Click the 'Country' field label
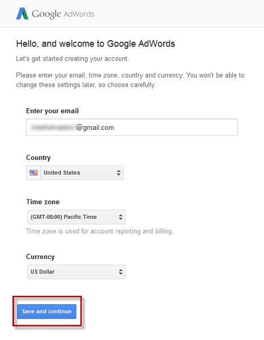The width and height of the screenshot is (264, 340). pyautogui.click(x=39, y=158)
